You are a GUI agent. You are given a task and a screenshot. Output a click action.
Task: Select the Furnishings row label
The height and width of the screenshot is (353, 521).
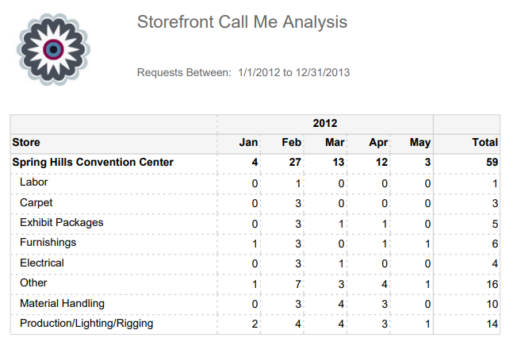pyautogui.click(x=48, y=243)
